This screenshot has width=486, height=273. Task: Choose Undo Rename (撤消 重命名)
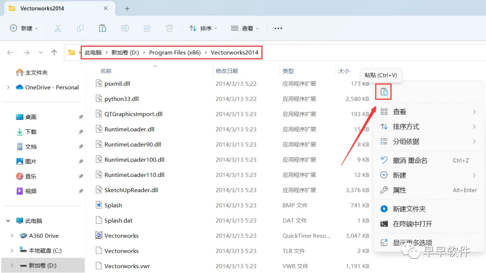click(429, 160)
